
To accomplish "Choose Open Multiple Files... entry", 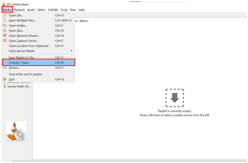I will point(38,20).
